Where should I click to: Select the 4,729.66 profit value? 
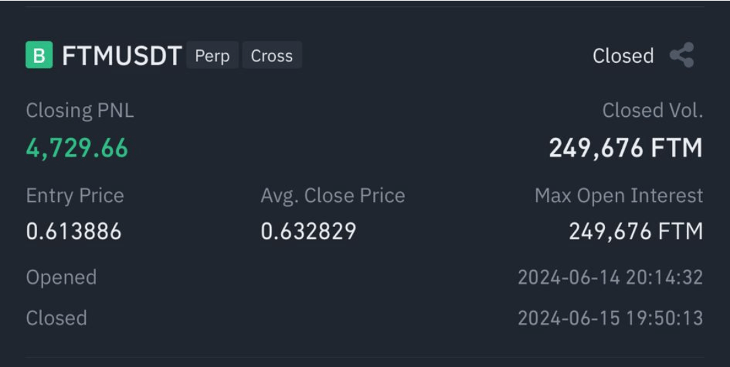77,148
